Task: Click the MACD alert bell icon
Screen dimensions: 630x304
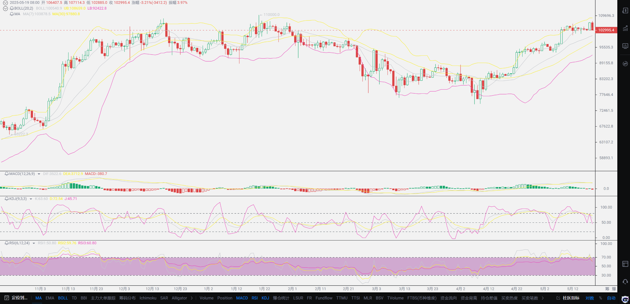Action: point(7,174)
